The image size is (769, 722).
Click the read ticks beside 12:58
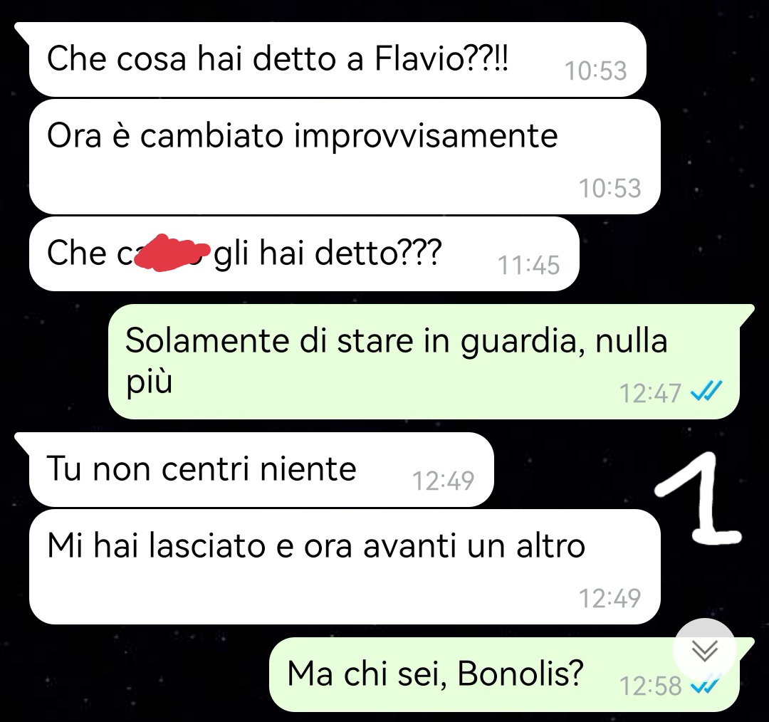[x=705, y=685]
